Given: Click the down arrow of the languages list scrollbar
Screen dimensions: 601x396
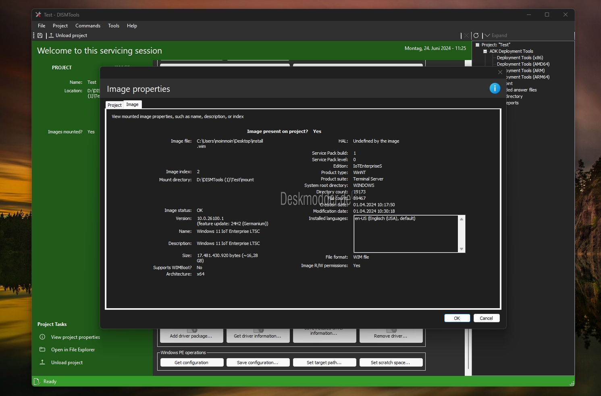Looking at the screenshot, I should (x=462, y=249).
